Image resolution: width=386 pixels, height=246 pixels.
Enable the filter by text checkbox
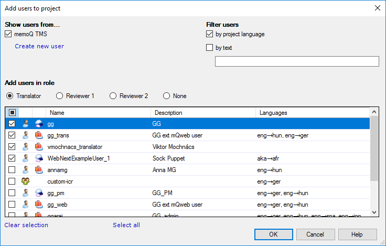tap(210, 48)
